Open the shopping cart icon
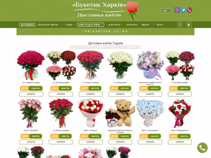This screenshot has height=158, width=211. (189, 25)
